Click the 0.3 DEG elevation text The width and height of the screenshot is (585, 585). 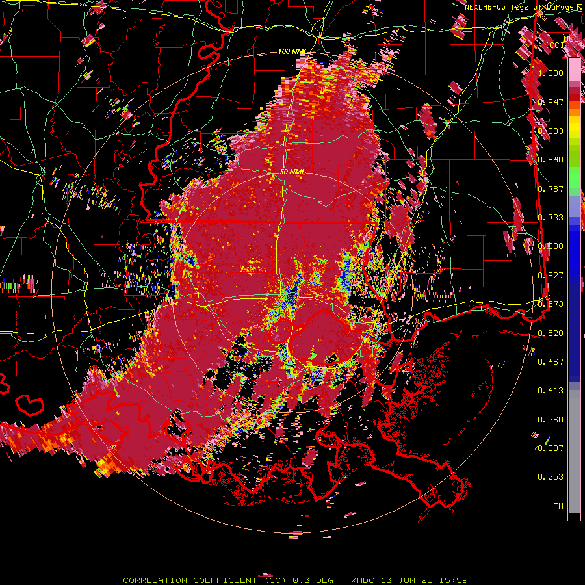313,580
